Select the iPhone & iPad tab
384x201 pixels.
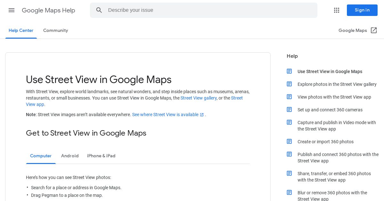pyautogui.click(x=101, y=156)
